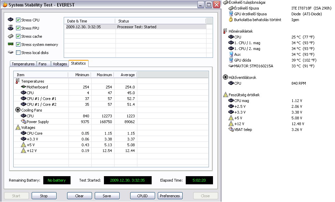The width and height of the screenshot is (335, 202).
Task: Click the Item column header
Action: [x=41, y=75]
